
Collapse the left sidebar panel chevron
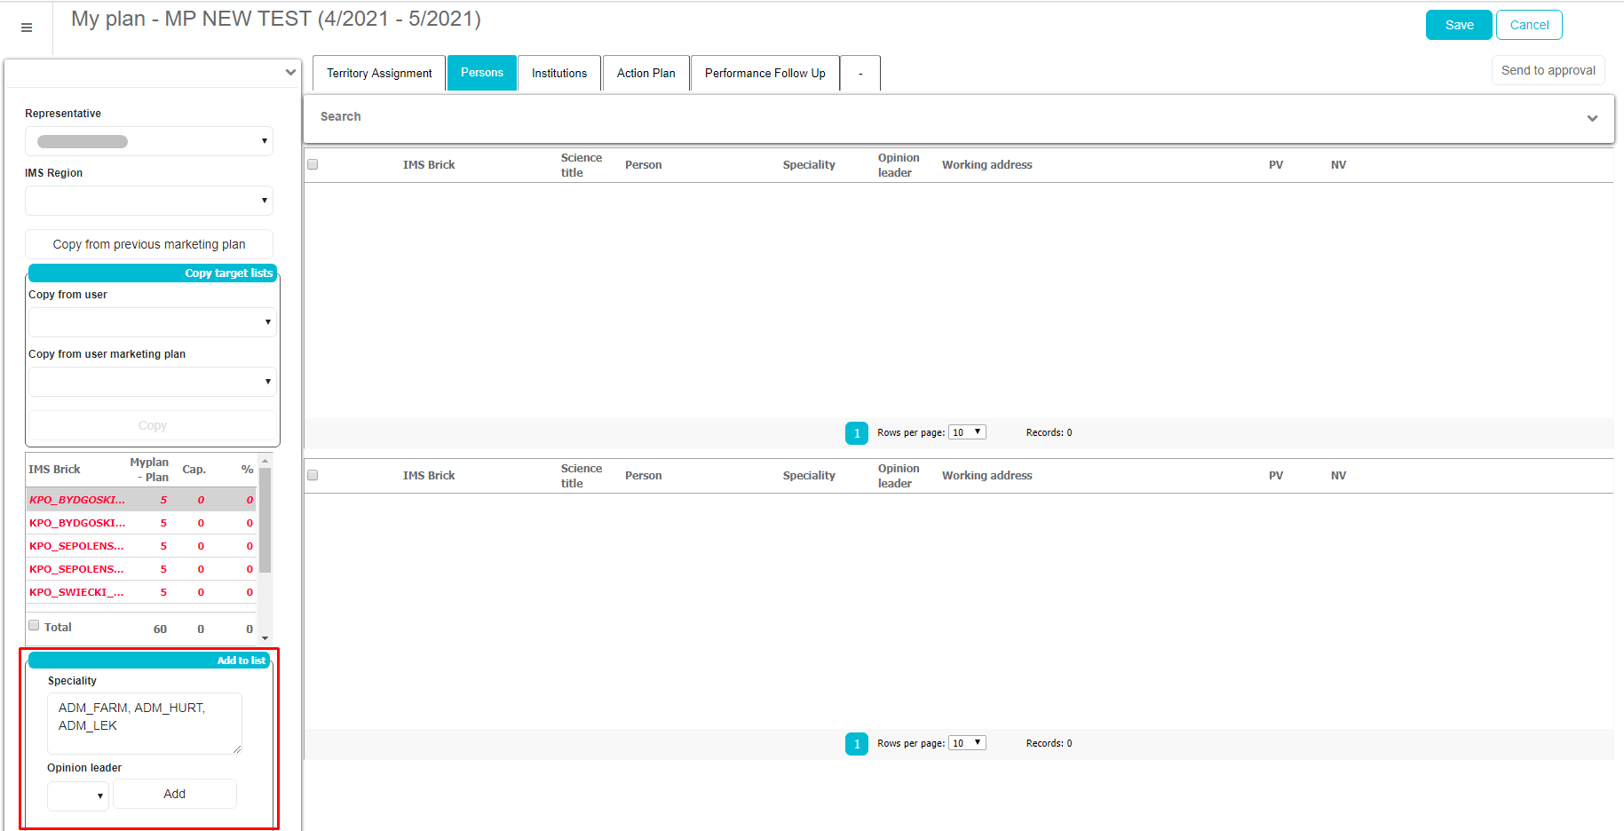click(x=290, y=73)
